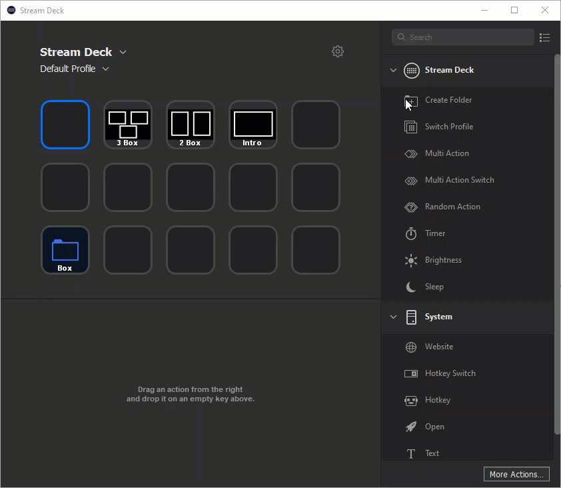The width and height of the screenshot is (561, 488).
Task: Open settings with the gear icon
Action: [x=337, y=51]
